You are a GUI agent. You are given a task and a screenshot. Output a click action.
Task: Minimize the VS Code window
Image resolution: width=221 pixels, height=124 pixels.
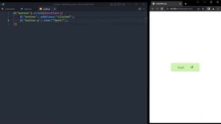coord(129,4)
